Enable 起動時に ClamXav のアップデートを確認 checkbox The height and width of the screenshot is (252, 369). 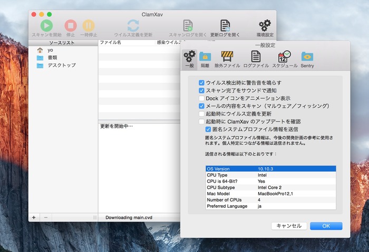point(201,122)
